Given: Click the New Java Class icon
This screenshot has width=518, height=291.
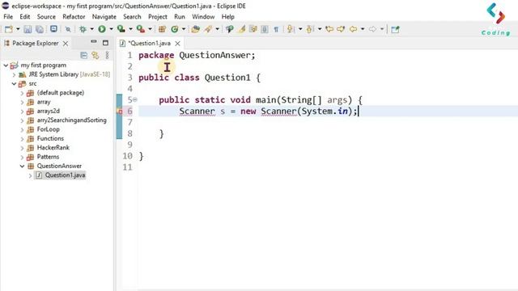Looking at the screenshot, I should click(175, 29).
